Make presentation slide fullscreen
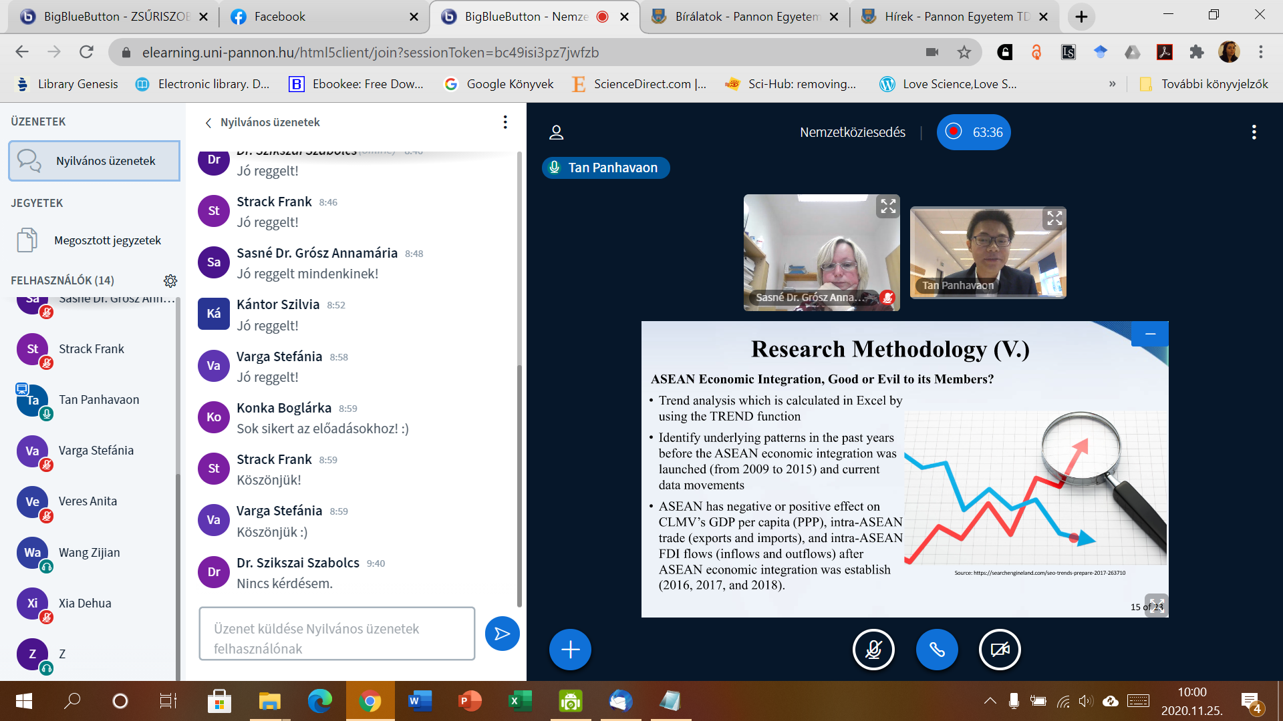 coord(1155,604)
